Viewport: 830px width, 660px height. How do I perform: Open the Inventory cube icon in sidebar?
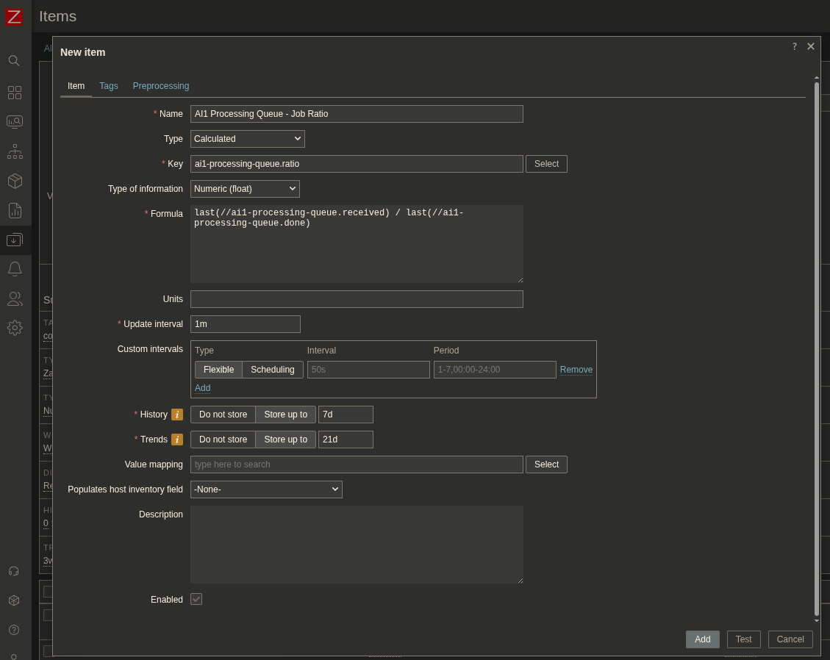tap(14, 181)
